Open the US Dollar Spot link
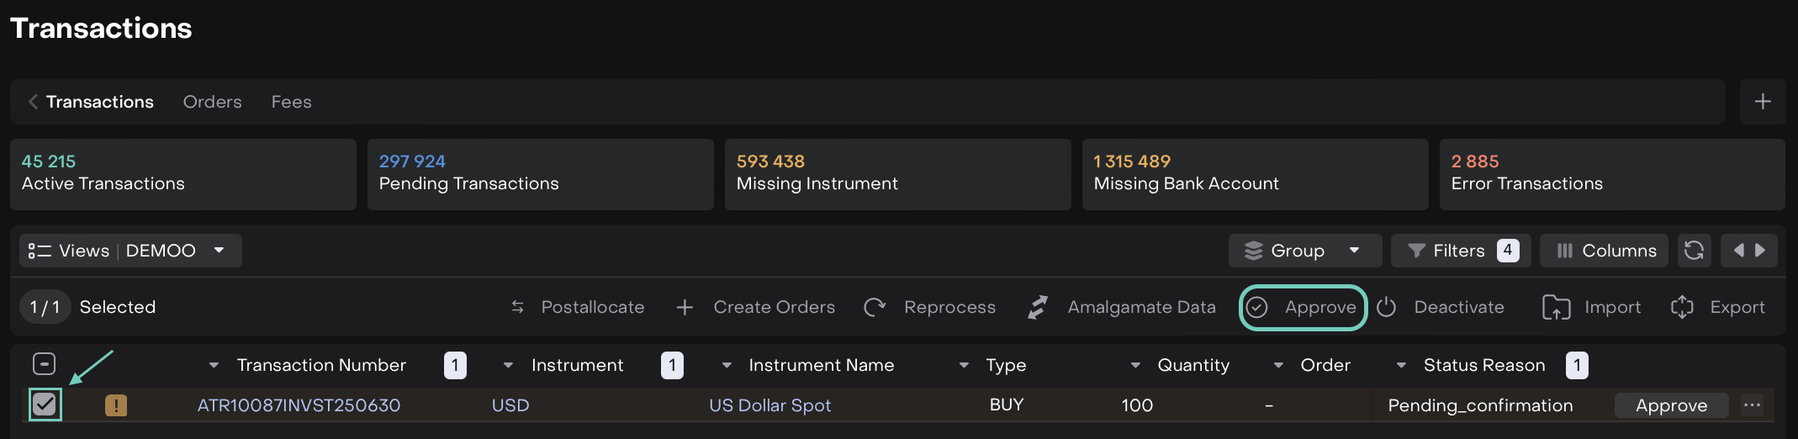This screenshot has height=439, width=1798. (x=769, y=405)
